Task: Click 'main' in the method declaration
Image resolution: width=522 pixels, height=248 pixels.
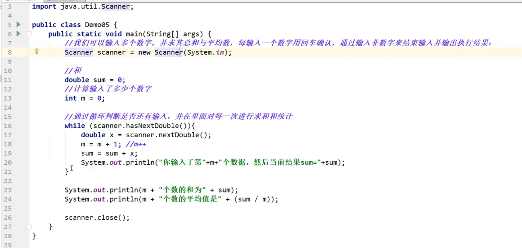Action: tap(134, 34)
